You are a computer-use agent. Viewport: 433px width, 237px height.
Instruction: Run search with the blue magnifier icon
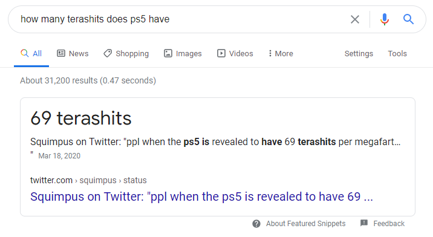click(408, 19)
